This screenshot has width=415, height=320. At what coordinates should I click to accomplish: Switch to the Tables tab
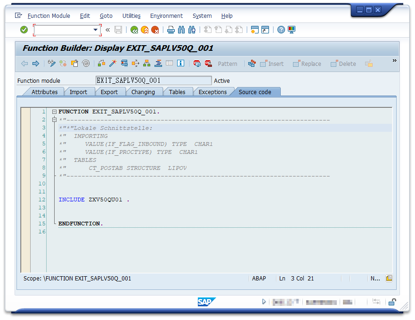(177, 92)
